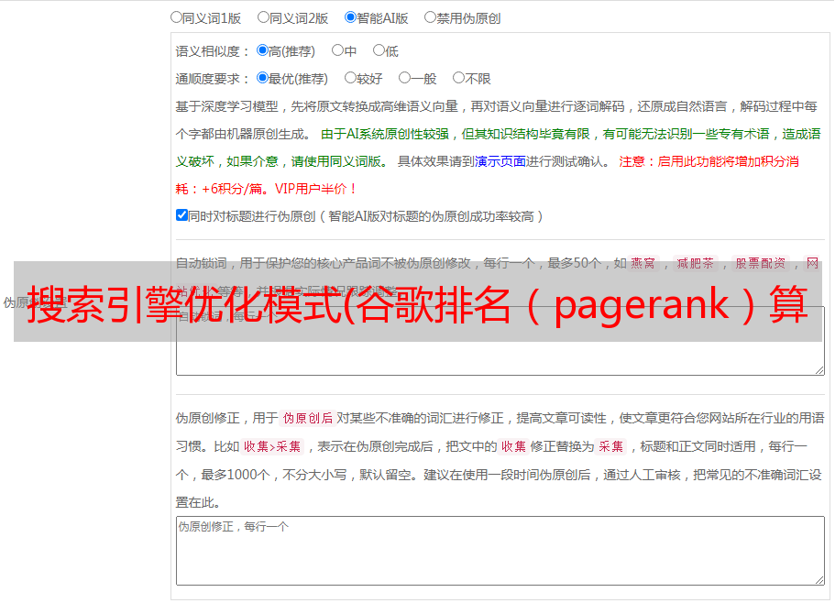Screen dimensions: 835x603
Task: Uncheck 同时对标题进行伪原创 checkbox
Action: click(x=181, y=216)
